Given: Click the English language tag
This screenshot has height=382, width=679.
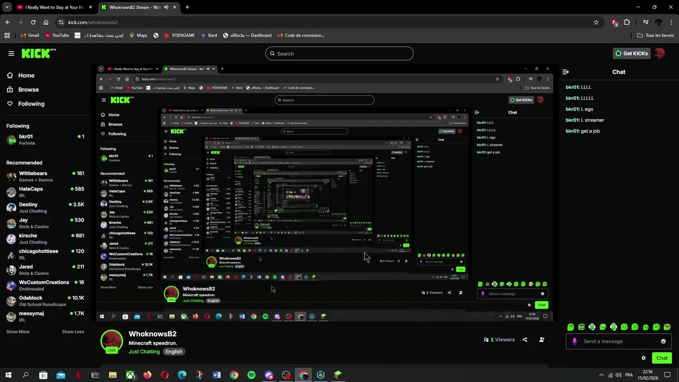Looking at the screenshot, I should click(x=173, y=352).
